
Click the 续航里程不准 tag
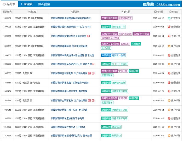125,18
